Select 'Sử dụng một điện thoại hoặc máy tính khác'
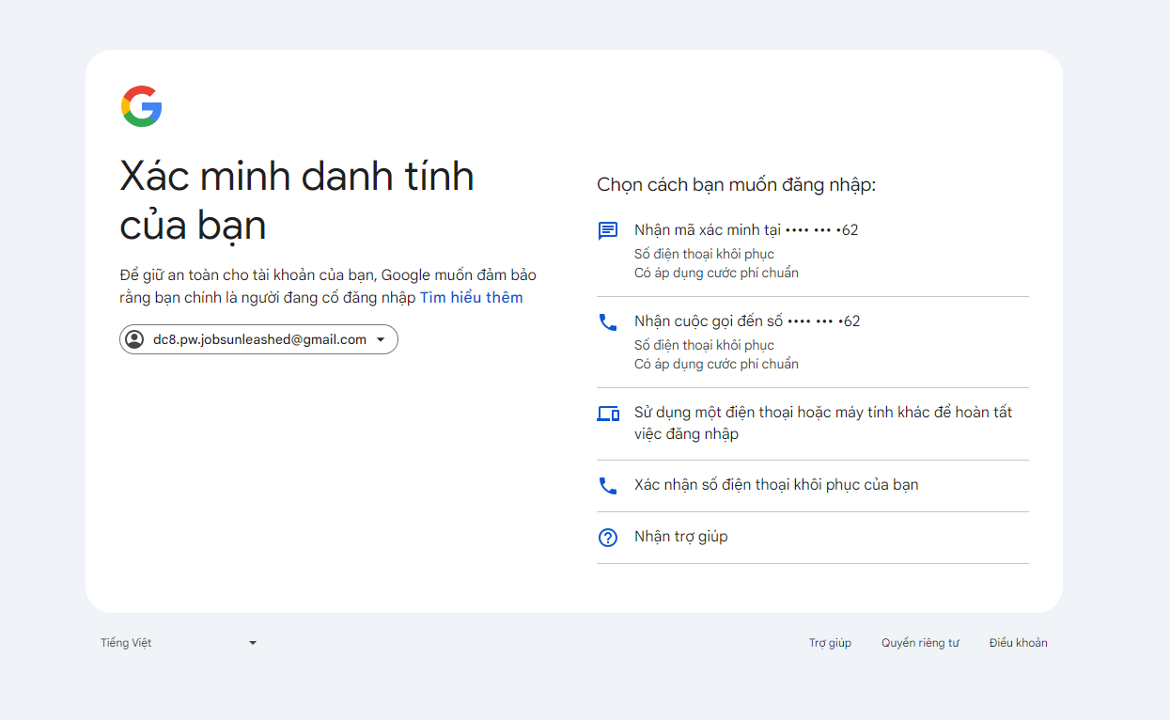Viewport: 1170px width, 720px height. coord(813,424)
